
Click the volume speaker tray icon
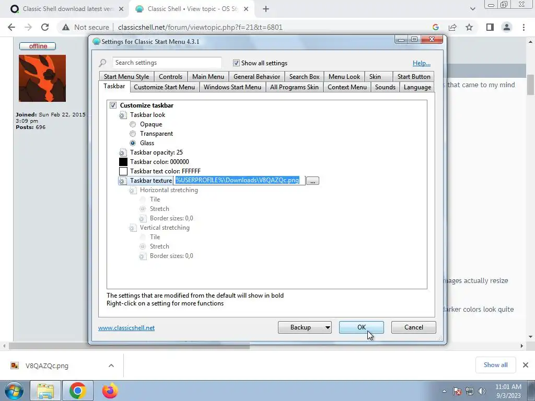pos(482,391)
